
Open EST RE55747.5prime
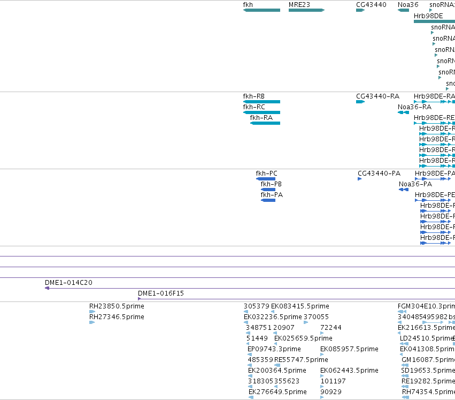(x=277, y=365)
